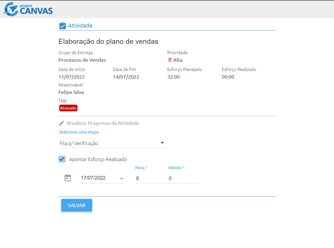The width and height of the screenshot is (334, 248).
Task: Click the planned effort value 32:00
Action: pos(173,77)
